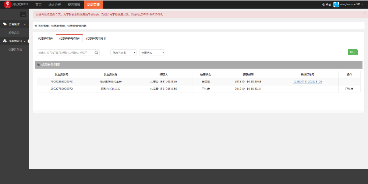Expand the 公告管理 sidebar section
368x184 pixels.
tap(15, 24)
